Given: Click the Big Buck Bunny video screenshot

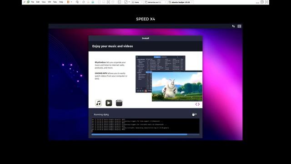Looking at the screenshot, I should coord(177,87).
